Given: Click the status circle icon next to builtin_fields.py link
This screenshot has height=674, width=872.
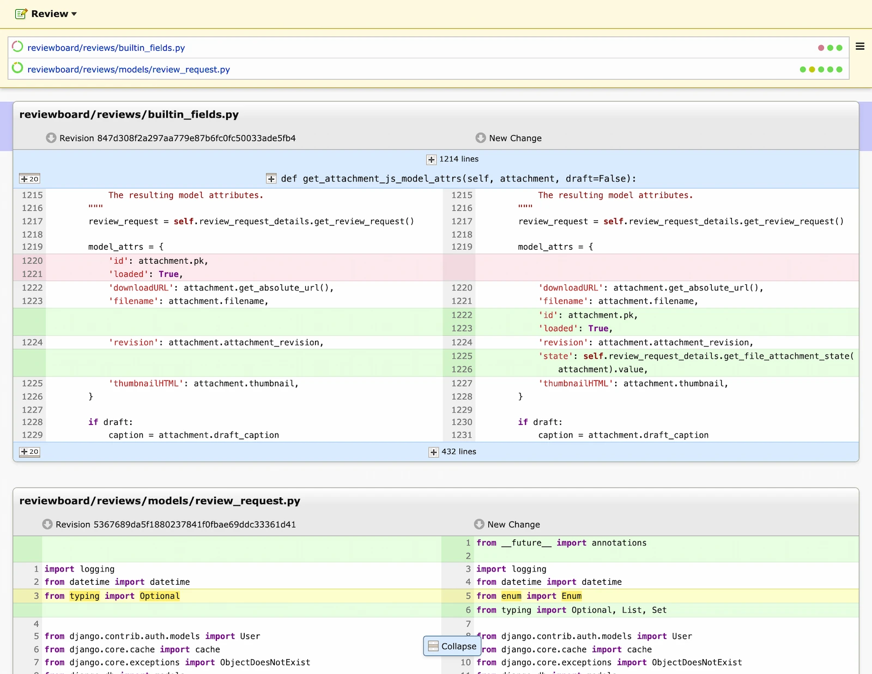Looking at the screenshot, I should (x=17, y=46).
